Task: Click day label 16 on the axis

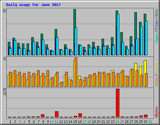Action: [x=80, y=122]
